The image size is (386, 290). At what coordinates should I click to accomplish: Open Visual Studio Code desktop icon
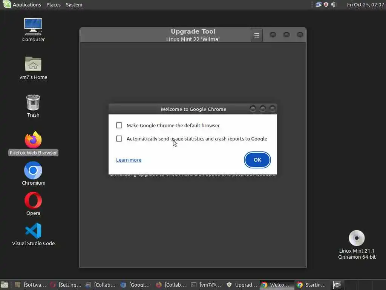click(x=33, y=231)
